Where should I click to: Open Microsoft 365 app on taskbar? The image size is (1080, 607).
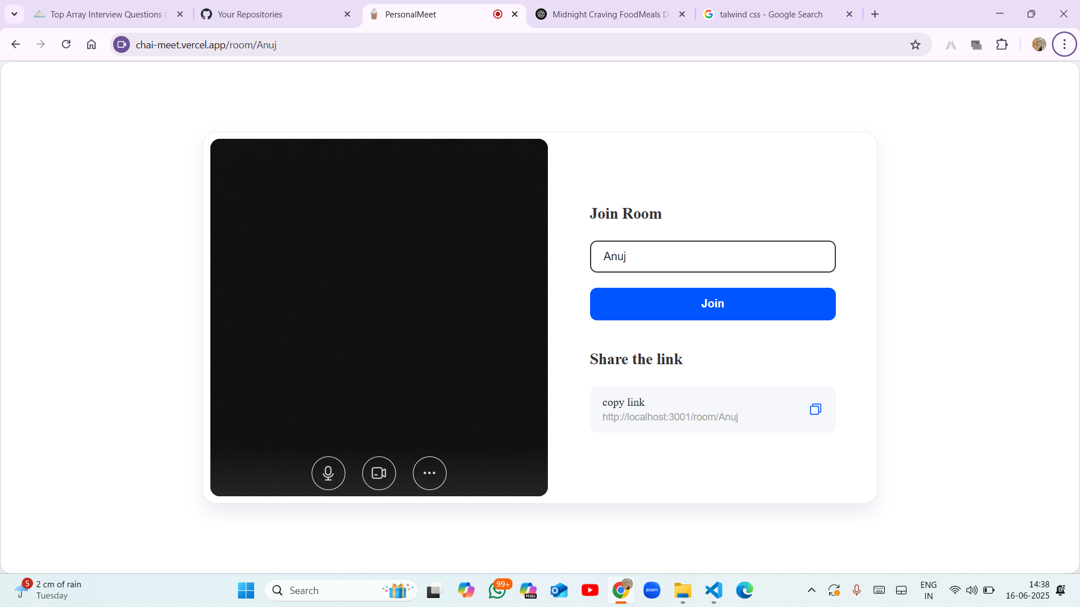coord(528,591)
